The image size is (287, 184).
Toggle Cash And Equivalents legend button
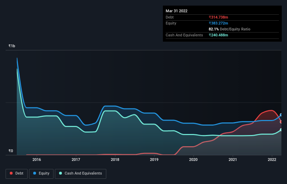coord(80,174)
